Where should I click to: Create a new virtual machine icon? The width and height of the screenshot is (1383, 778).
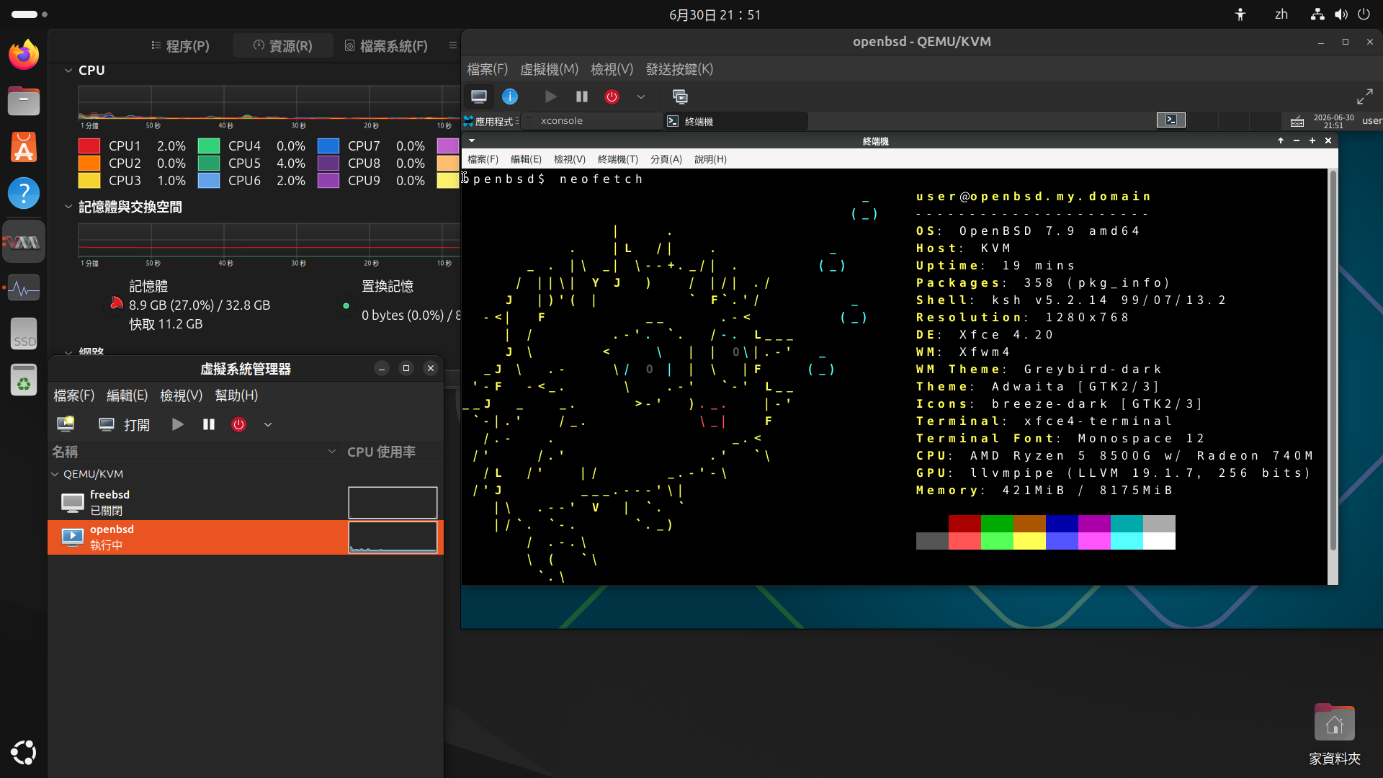pos(66,424)
